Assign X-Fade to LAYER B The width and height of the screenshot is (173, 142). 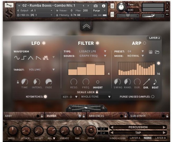160,138
